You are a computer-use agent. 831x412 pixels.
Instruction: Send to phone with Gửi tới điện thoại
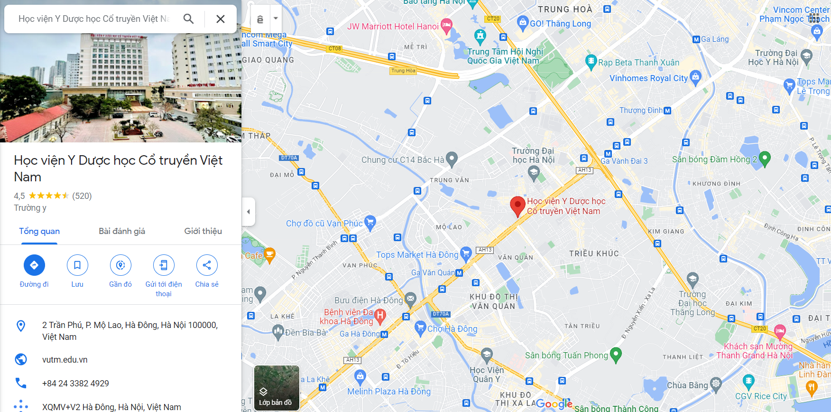164,265
